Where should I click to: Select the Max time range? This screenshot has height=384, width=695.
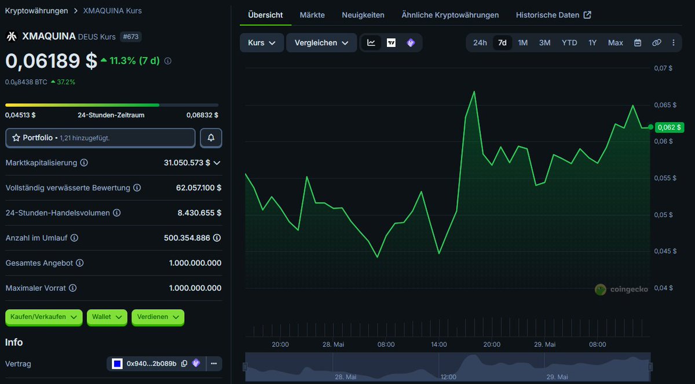(616, 43)
